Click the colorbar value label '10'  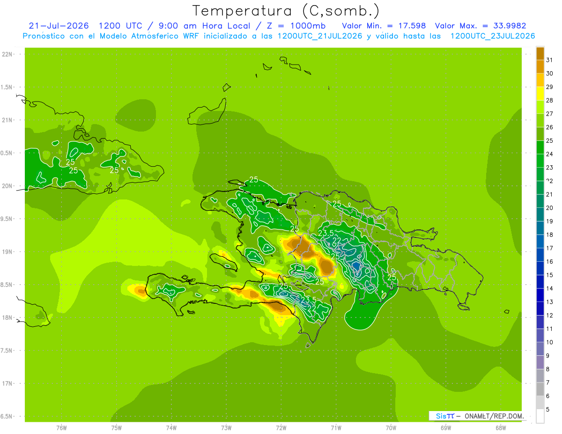click(x=550, y=342)
